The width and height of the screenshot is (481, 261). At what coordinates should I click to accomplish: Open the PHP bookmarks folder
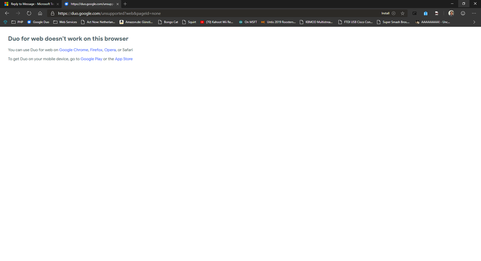click(17, 22)
